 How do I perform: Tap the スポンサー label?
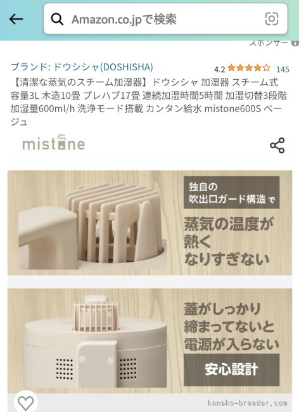coord(269,43)
